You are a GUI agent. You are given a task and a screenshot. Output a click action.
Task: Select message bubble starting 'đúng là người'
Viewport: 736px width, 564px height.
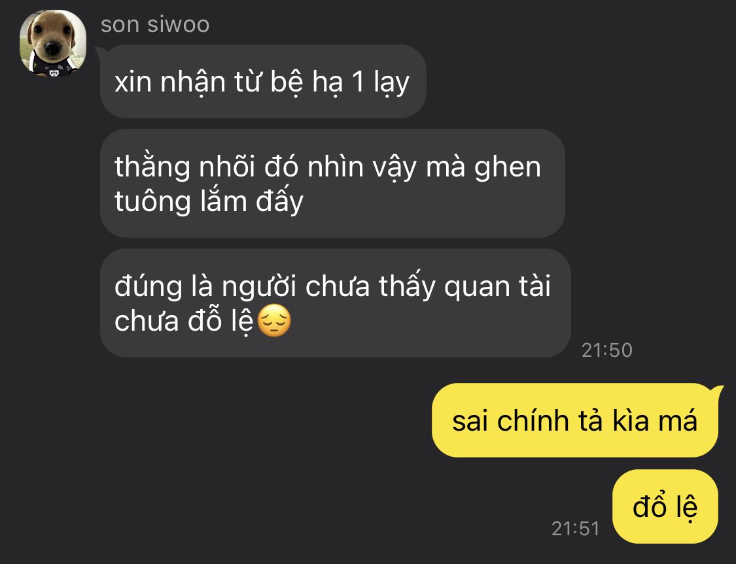pyautogui.click(x=335, y=303)
